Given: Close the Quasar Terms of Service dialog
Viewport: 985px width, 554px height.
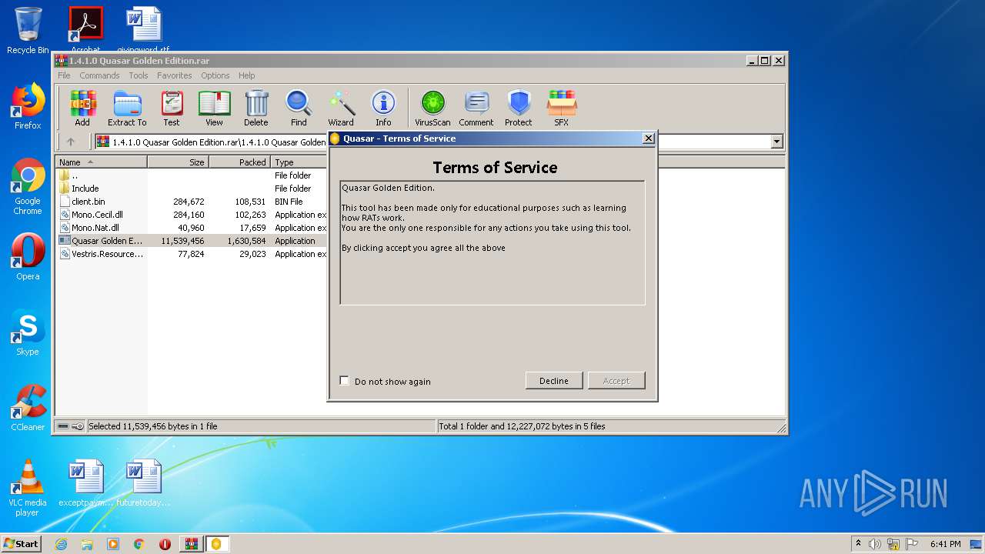Looking at the screenshot, I should (648, 138).
